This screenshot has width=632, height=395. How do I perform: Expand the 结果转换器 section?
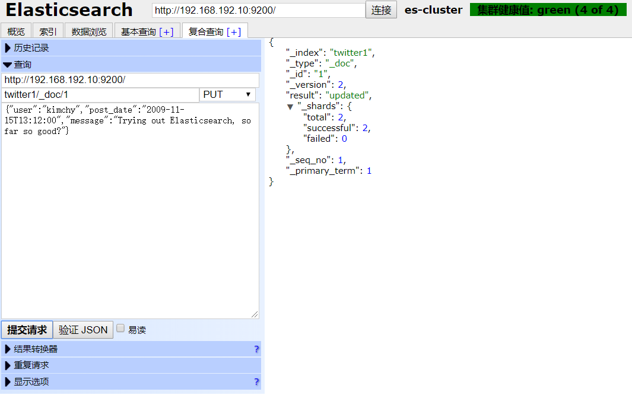[x=131, y=349]
